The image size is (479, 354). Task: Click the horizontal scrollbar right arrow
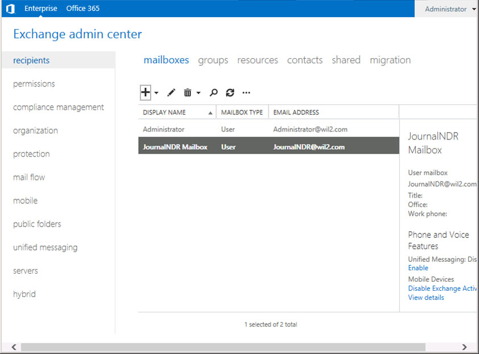coord(464,347)
